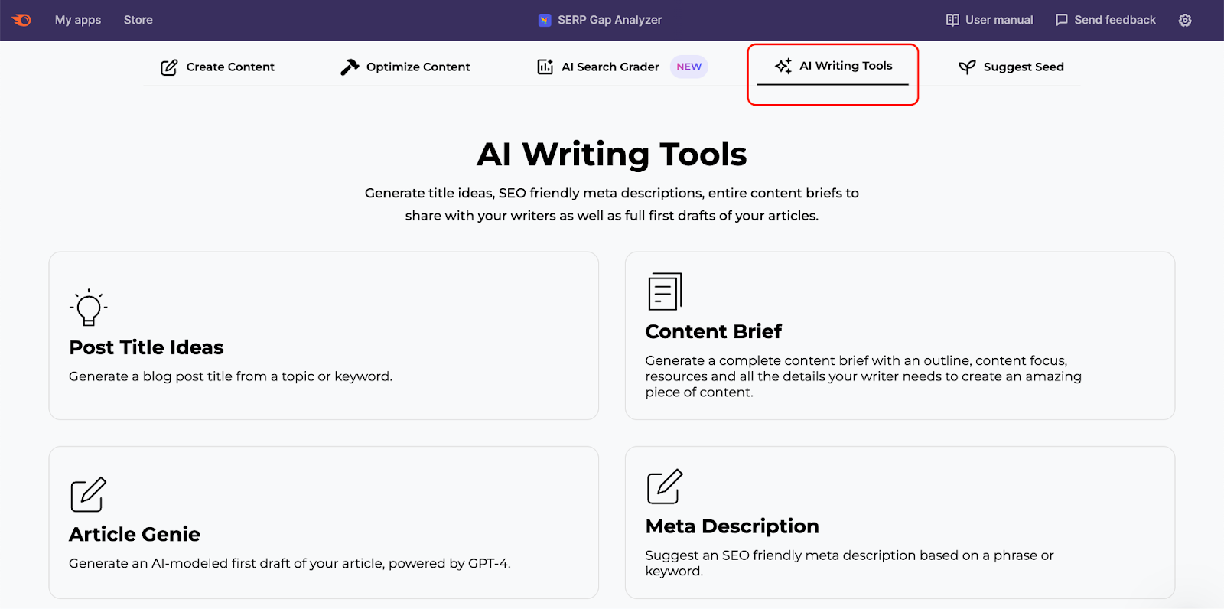Image resolution: width=1224 pixels, height=609 pixels.
Task: Click 'Generate title ideas, SEO friendly' intro text
Action: 612,204
